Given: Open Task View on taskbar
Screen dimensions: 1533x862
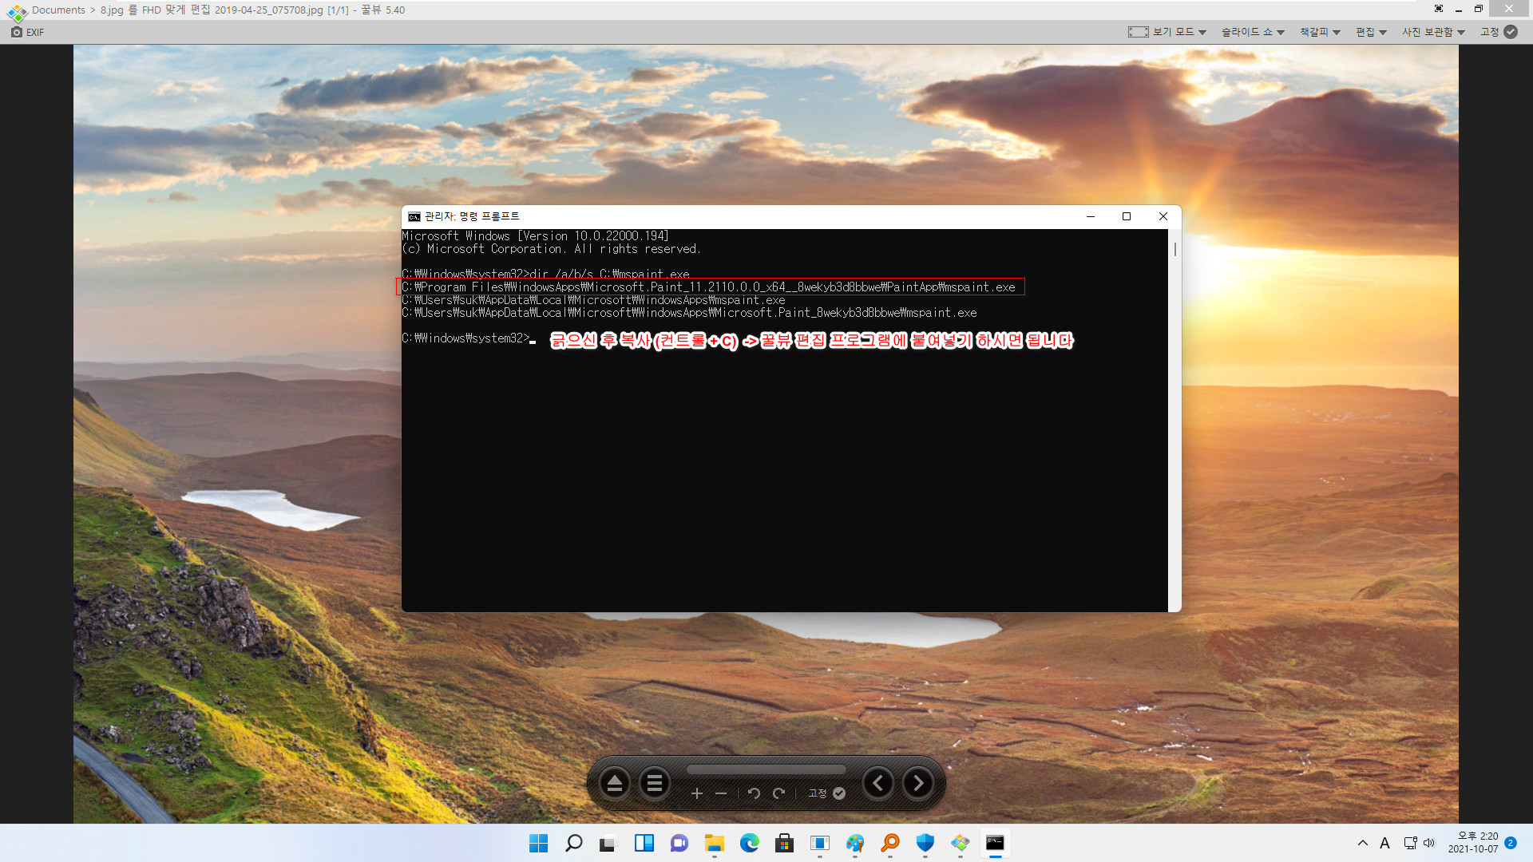Looking at the screenshot, I should [x=609, y=843].
